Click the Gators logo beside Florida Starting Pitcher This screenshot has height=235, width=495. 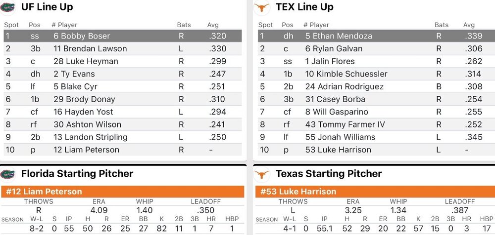coord(8,174)
